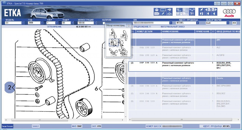Screen dimensions: 242x130
Task: Click the multiple shopping carts icon
Action: pyautogui.click(x=192, y=10)
